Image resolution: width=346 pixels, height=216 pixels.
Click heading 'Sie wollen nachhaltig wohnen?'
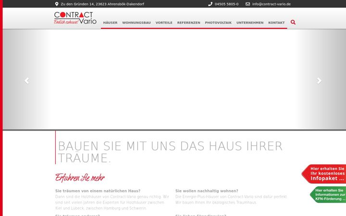click(x=207, y=191)
